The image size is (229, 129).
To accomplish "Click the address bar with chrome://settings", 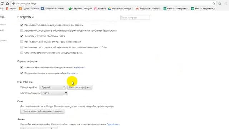I will [x=113, y=3].
